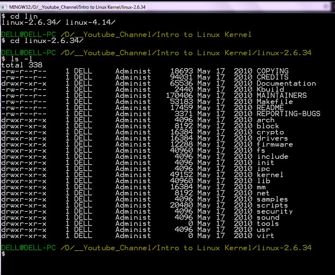
Task: Select the 'REPORTING-BUGS' file name
Action: (289, 114)
